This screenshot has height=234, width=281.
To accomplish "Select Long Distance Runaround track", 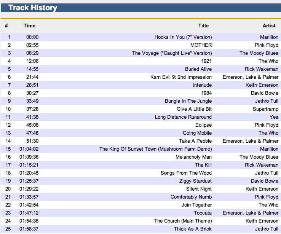I will click(x=183, y=117).
